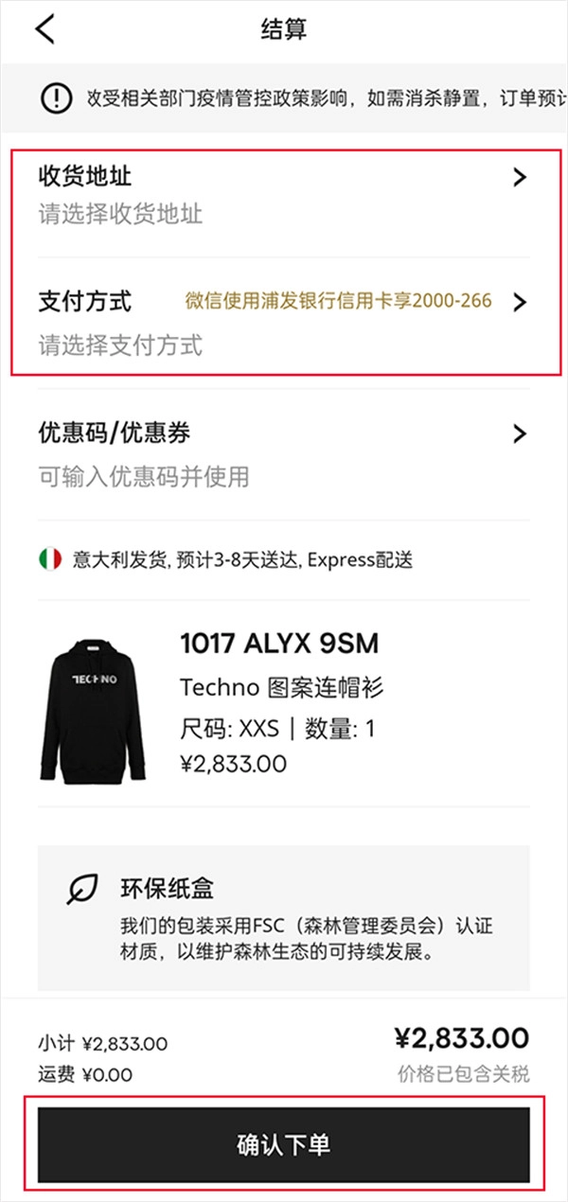This screenshot has height=1202, width=568.
Task: Tap the 收货地址 row label
Action: coord(85,176)
